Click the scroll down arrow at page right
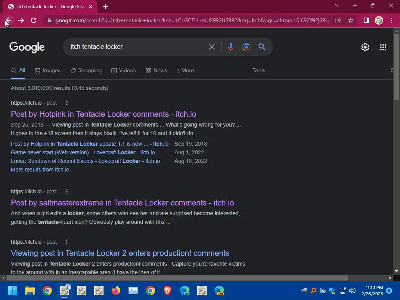 click(x=396, y=271)
